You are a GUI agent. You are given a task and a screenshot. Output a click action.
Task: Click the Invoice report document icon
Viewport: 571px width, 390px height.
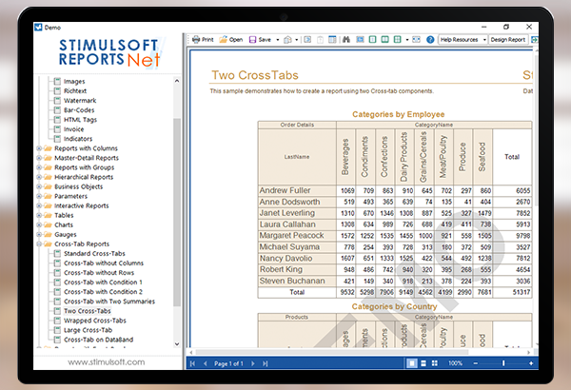57,129
